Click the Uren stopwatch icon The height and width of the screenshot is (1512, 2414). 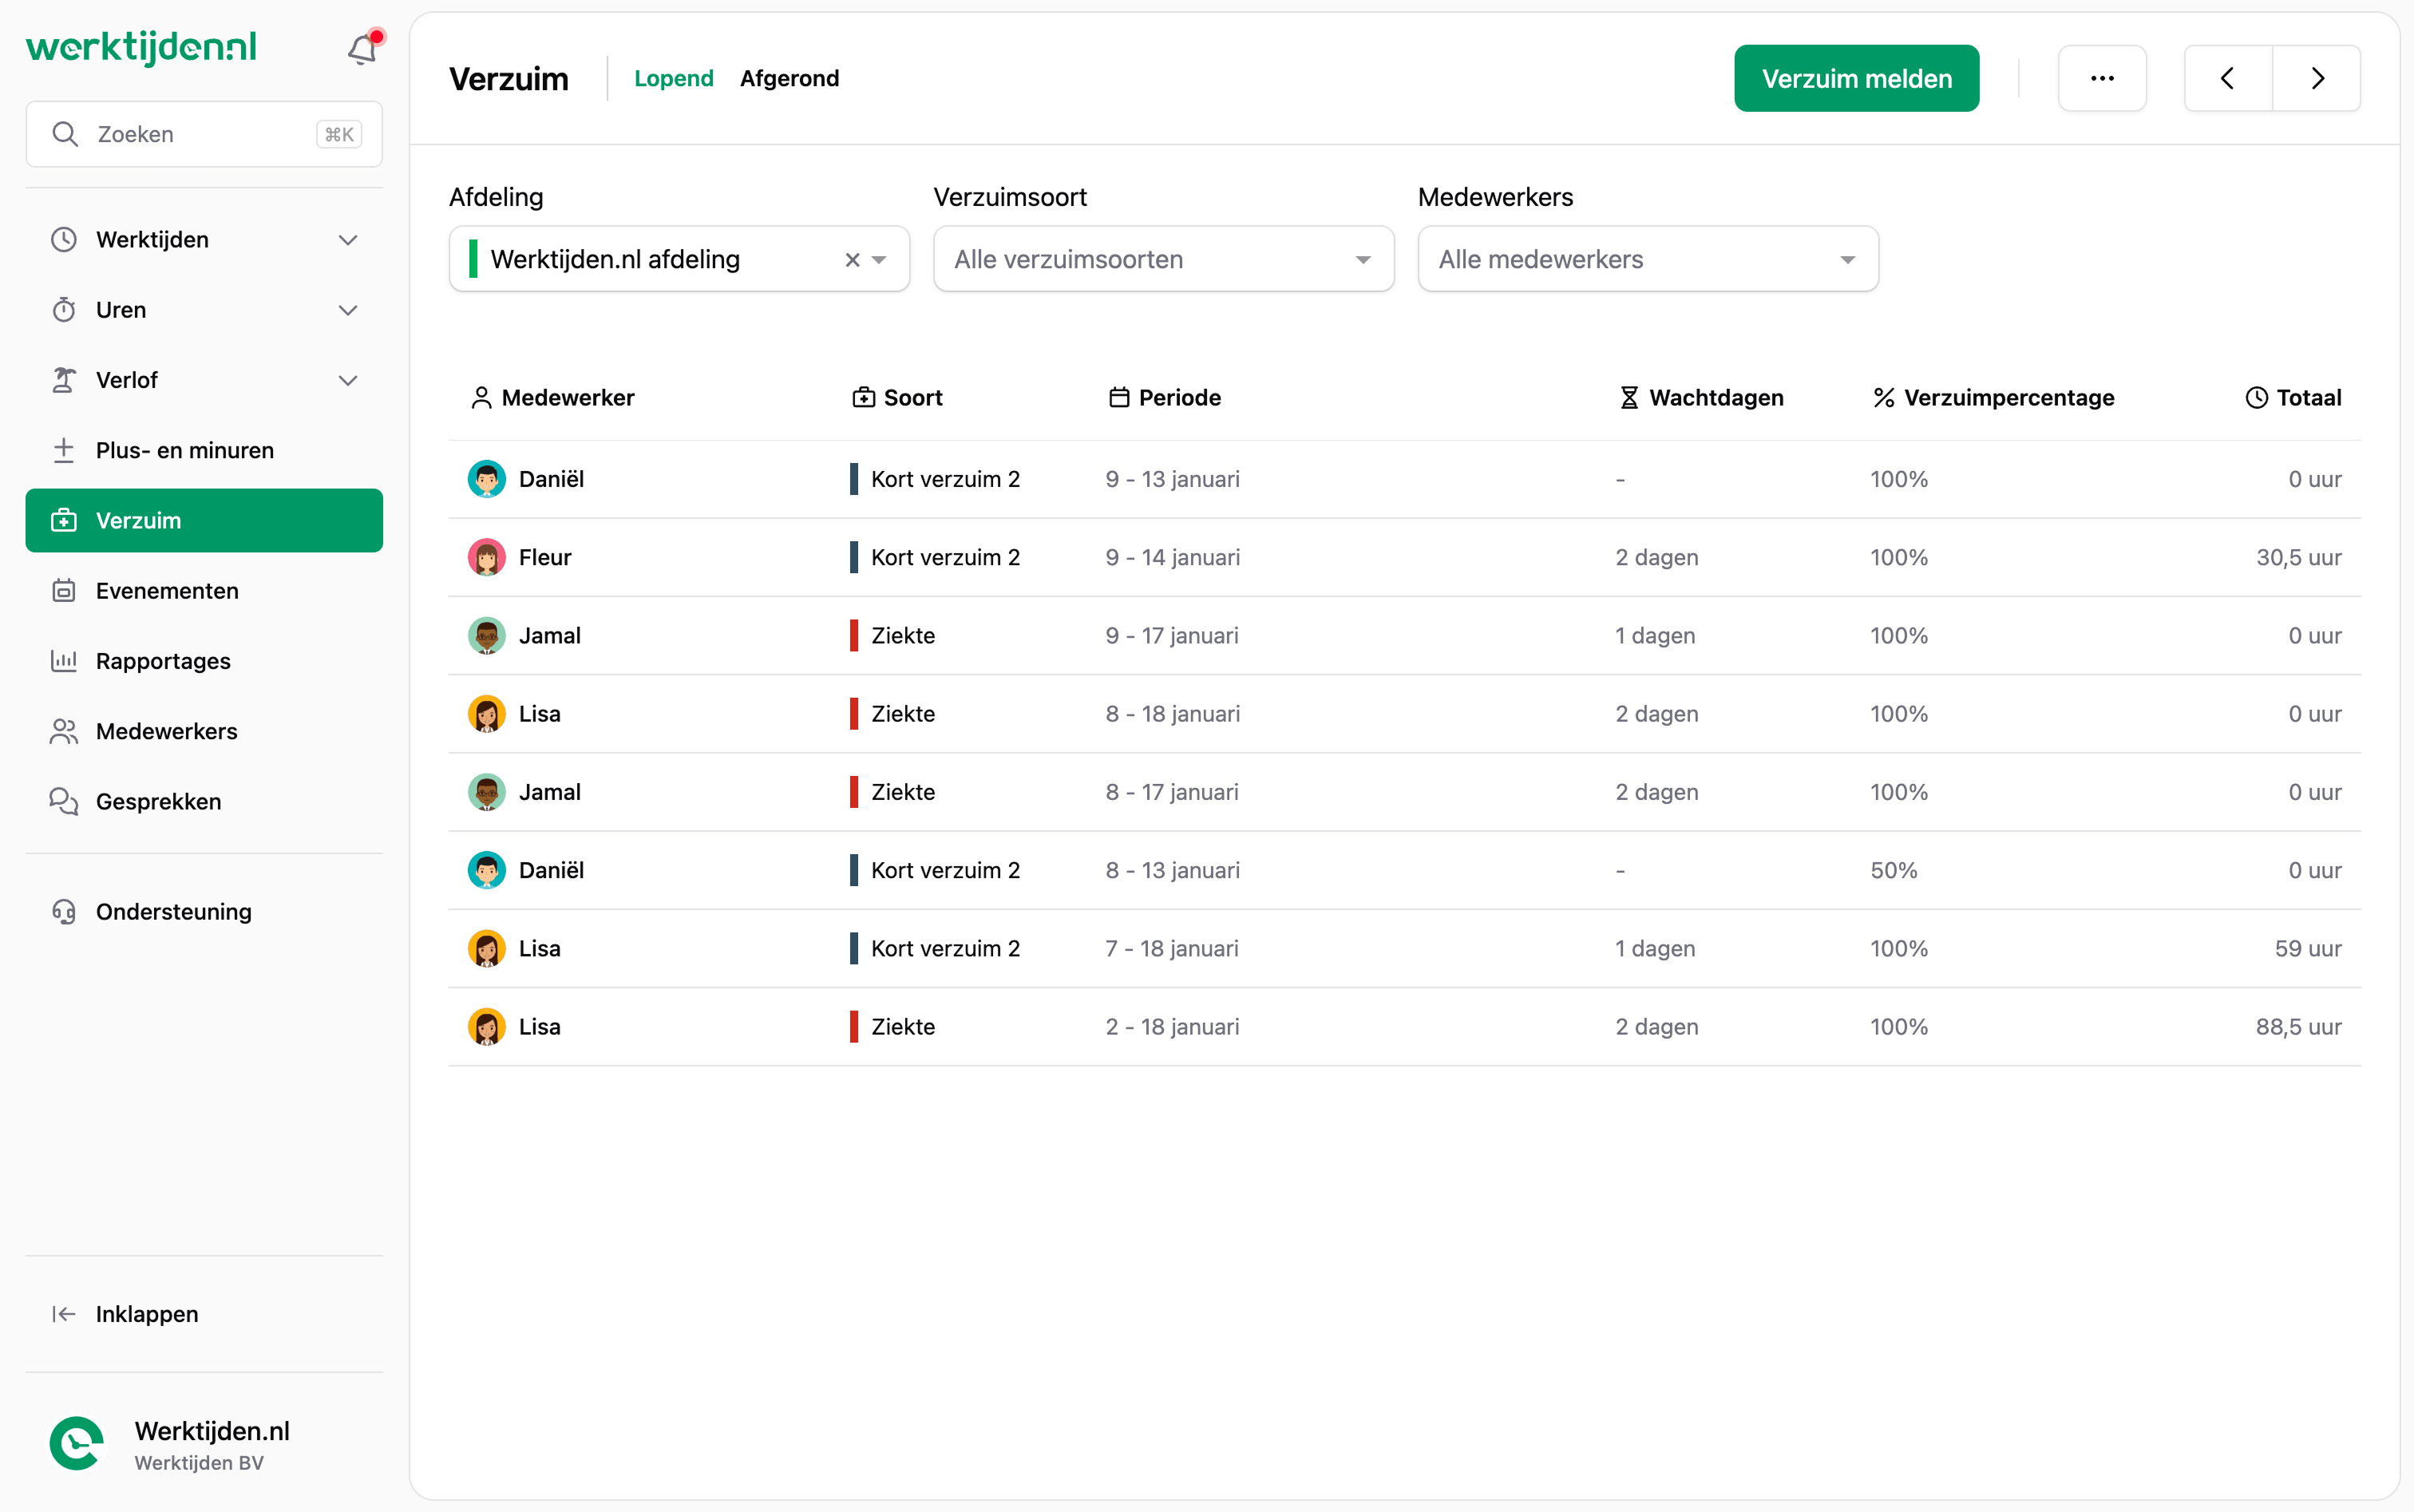(64, 310)
